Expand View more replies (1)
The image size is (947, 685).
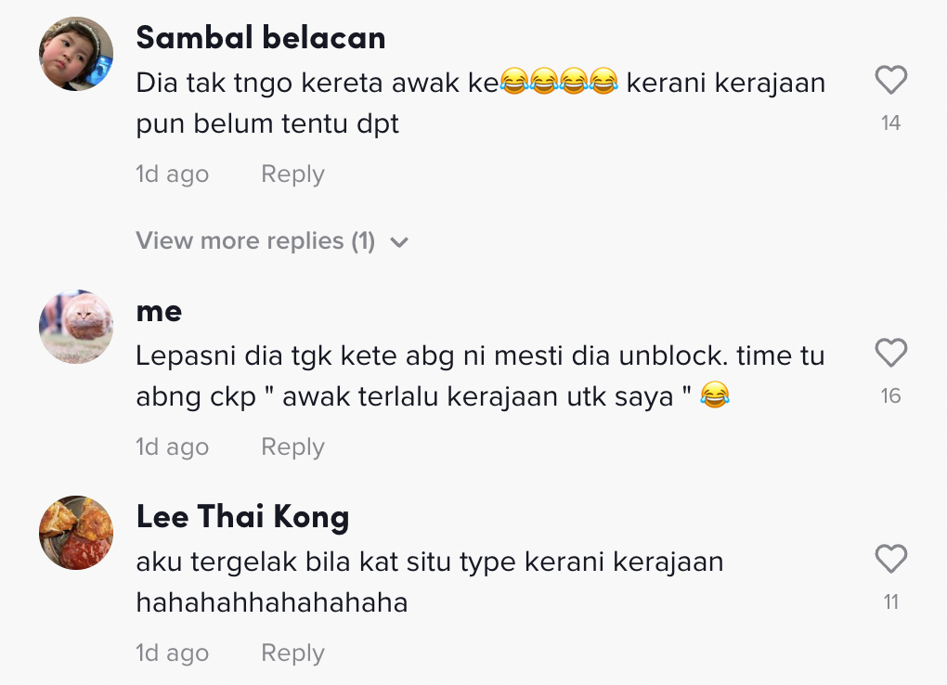coord(255,241)
